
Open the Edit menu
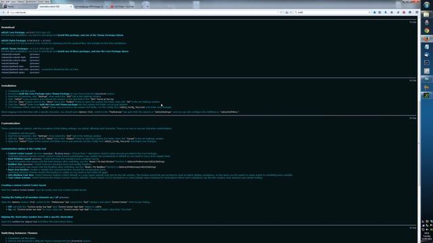point(7,1)
